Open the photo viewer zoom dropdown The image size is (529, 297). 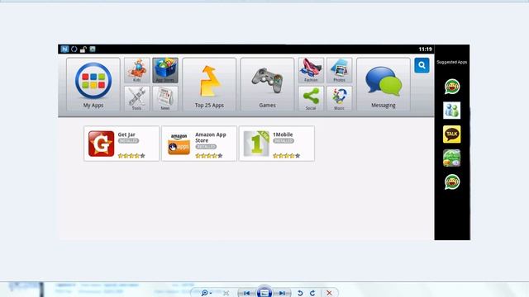click(x=206, y=293)
